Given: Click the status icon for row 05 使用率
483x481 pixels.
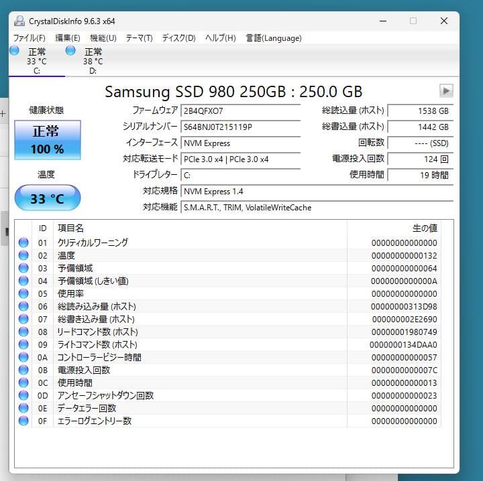Looking at the screenshot, I should pos(23,293).
